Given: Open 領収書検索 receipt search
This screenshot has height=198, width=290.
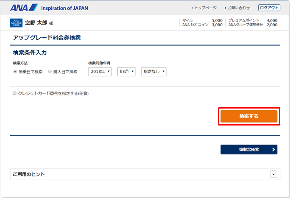Looking at the screenshot, I should tap(249, 149).
